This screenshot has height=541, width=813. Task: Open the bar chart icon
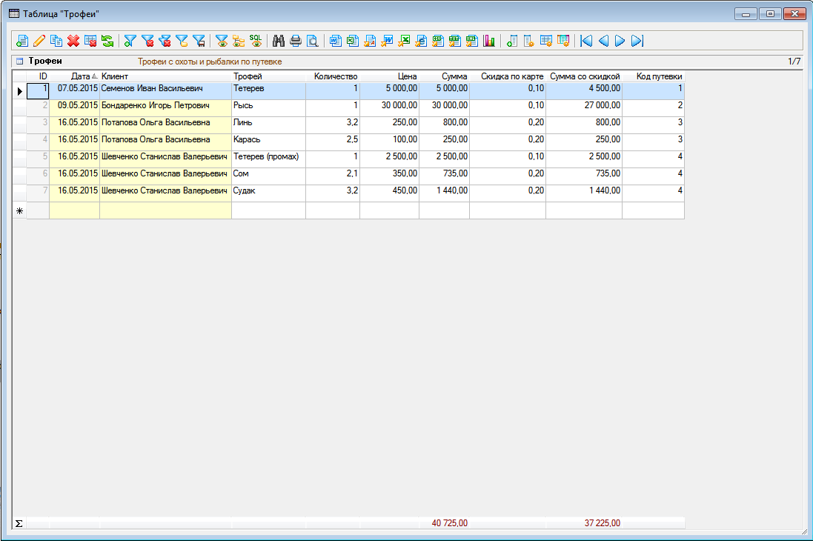tap(489, 42)
